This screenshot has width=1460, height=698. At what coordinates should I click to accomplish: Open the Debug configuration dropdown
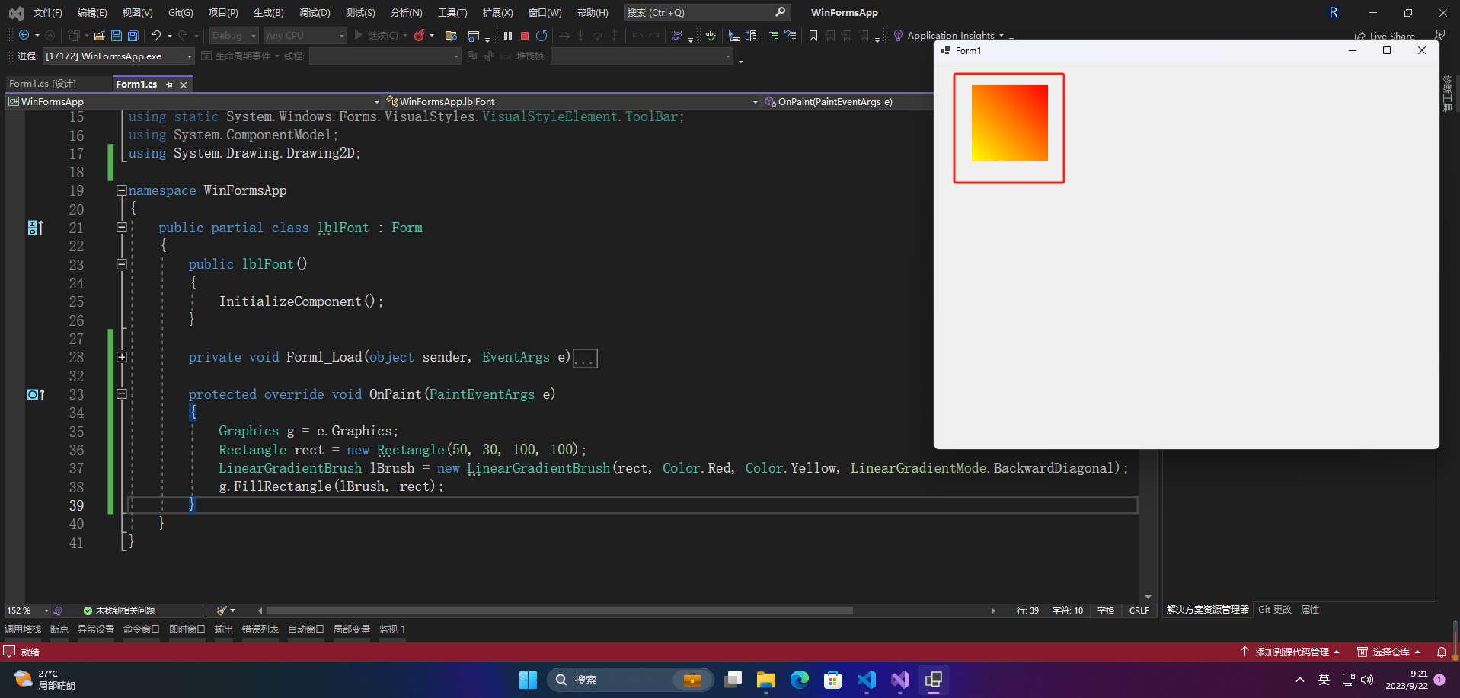click(234, 35)
